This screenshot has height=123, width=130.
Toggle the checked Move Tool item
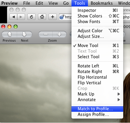[97, 46]
